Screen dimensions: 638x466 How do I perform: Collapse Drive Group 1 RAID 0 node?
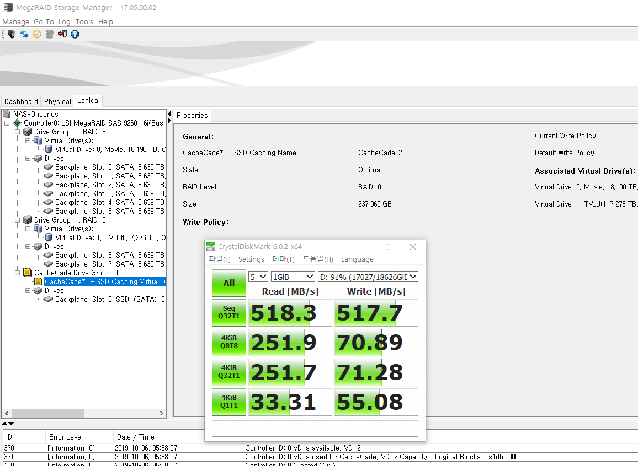pyautogui.click(x=17, y=220)
